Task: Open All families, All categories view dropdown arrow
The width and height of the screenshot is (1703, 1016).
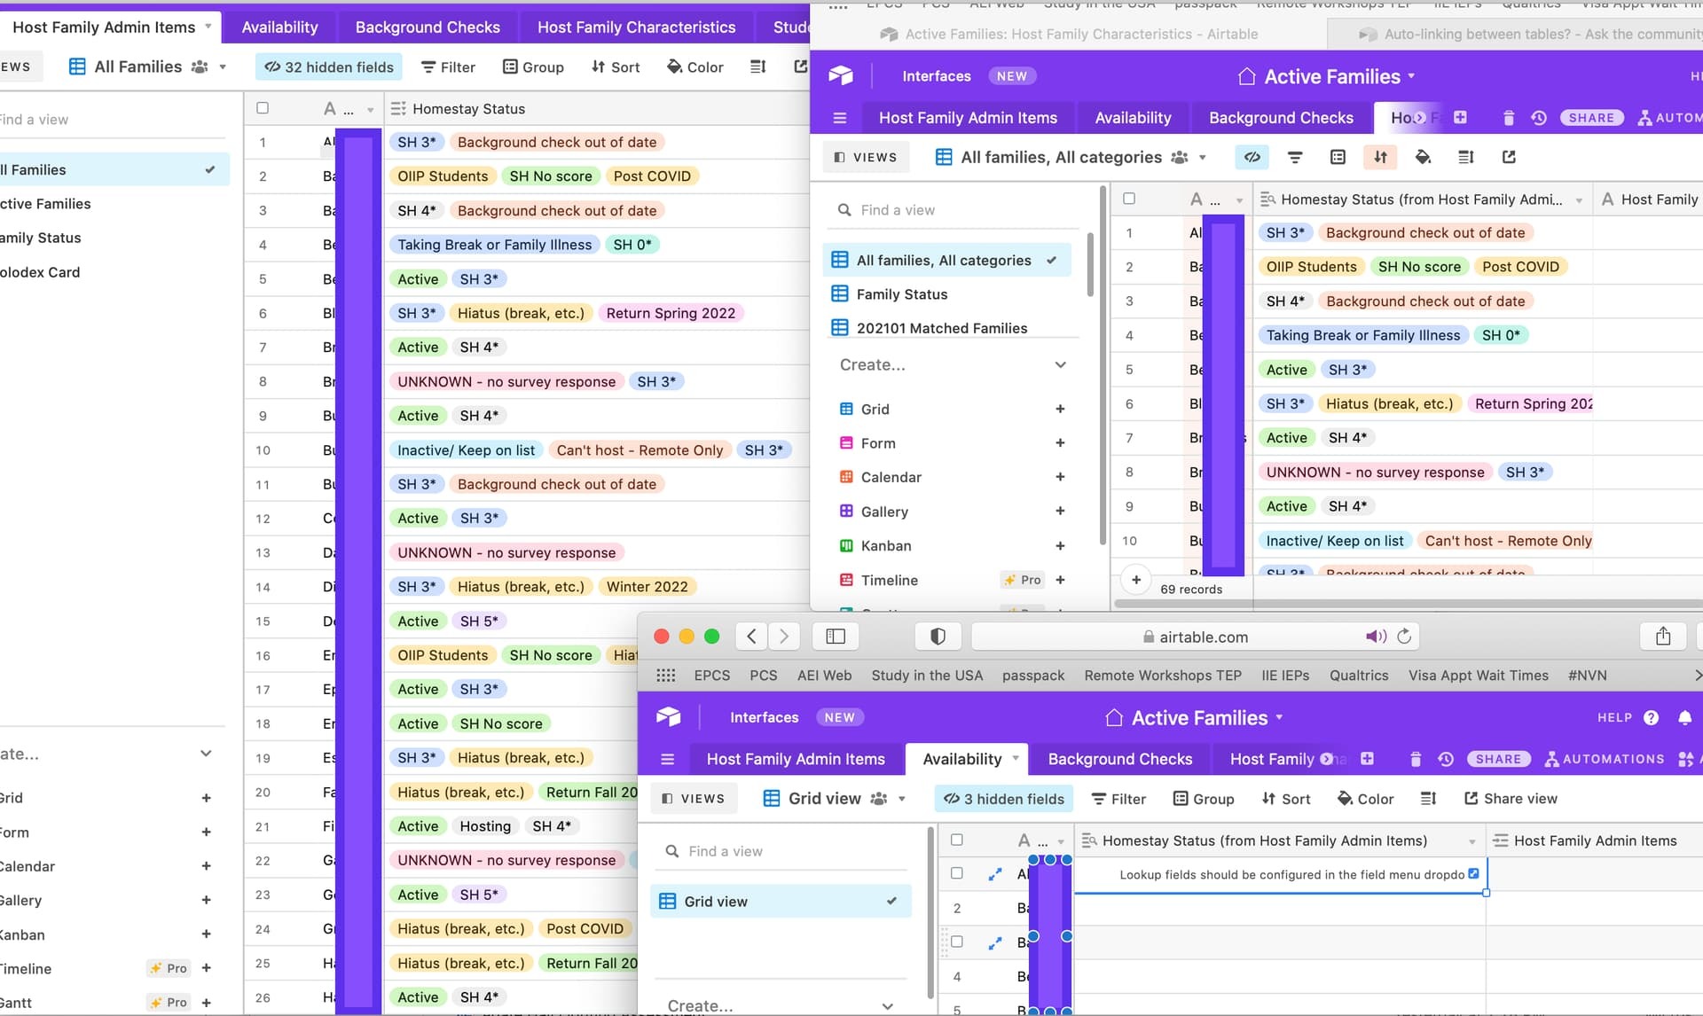Action: tap(1203, 158)
